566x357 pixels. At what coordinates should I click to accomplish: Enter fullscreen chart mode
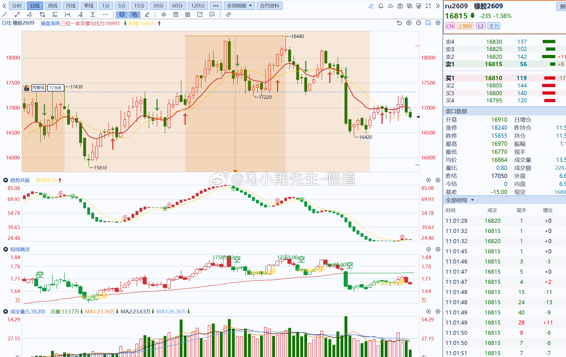(x=428, y=6)
